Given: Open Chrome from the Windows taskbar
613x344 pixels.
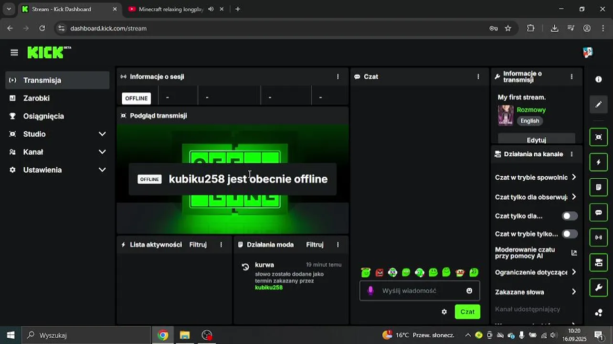Looking at the screenshot, I should [163, 335].
